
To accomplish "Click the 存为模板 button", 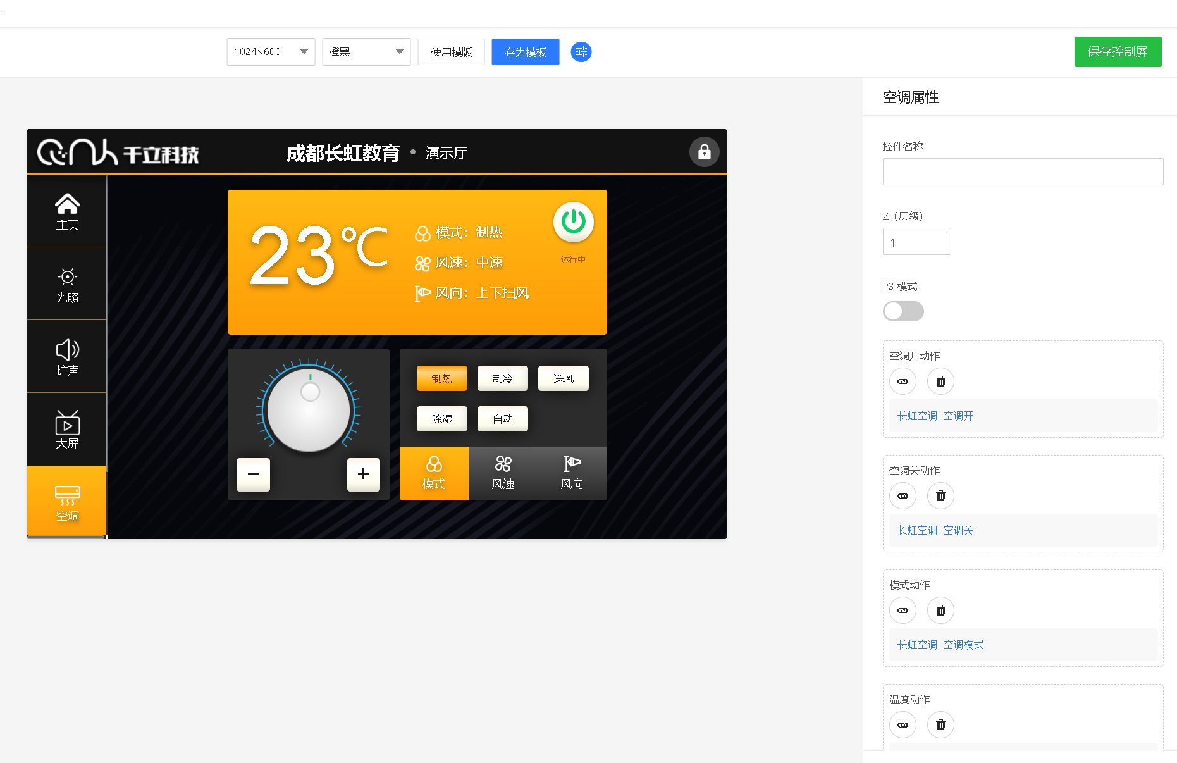I will 525,52.
